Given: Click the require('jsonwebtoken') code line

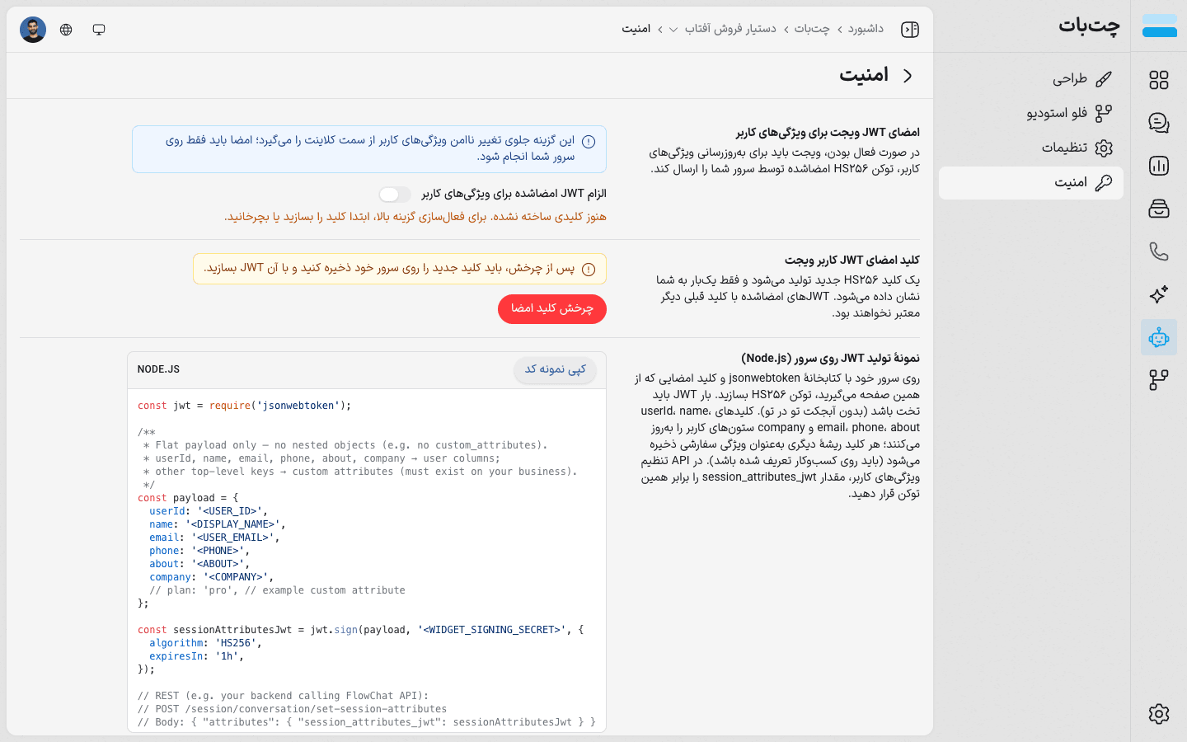Looking at the screenshot, I should click(x=245, y=406).
